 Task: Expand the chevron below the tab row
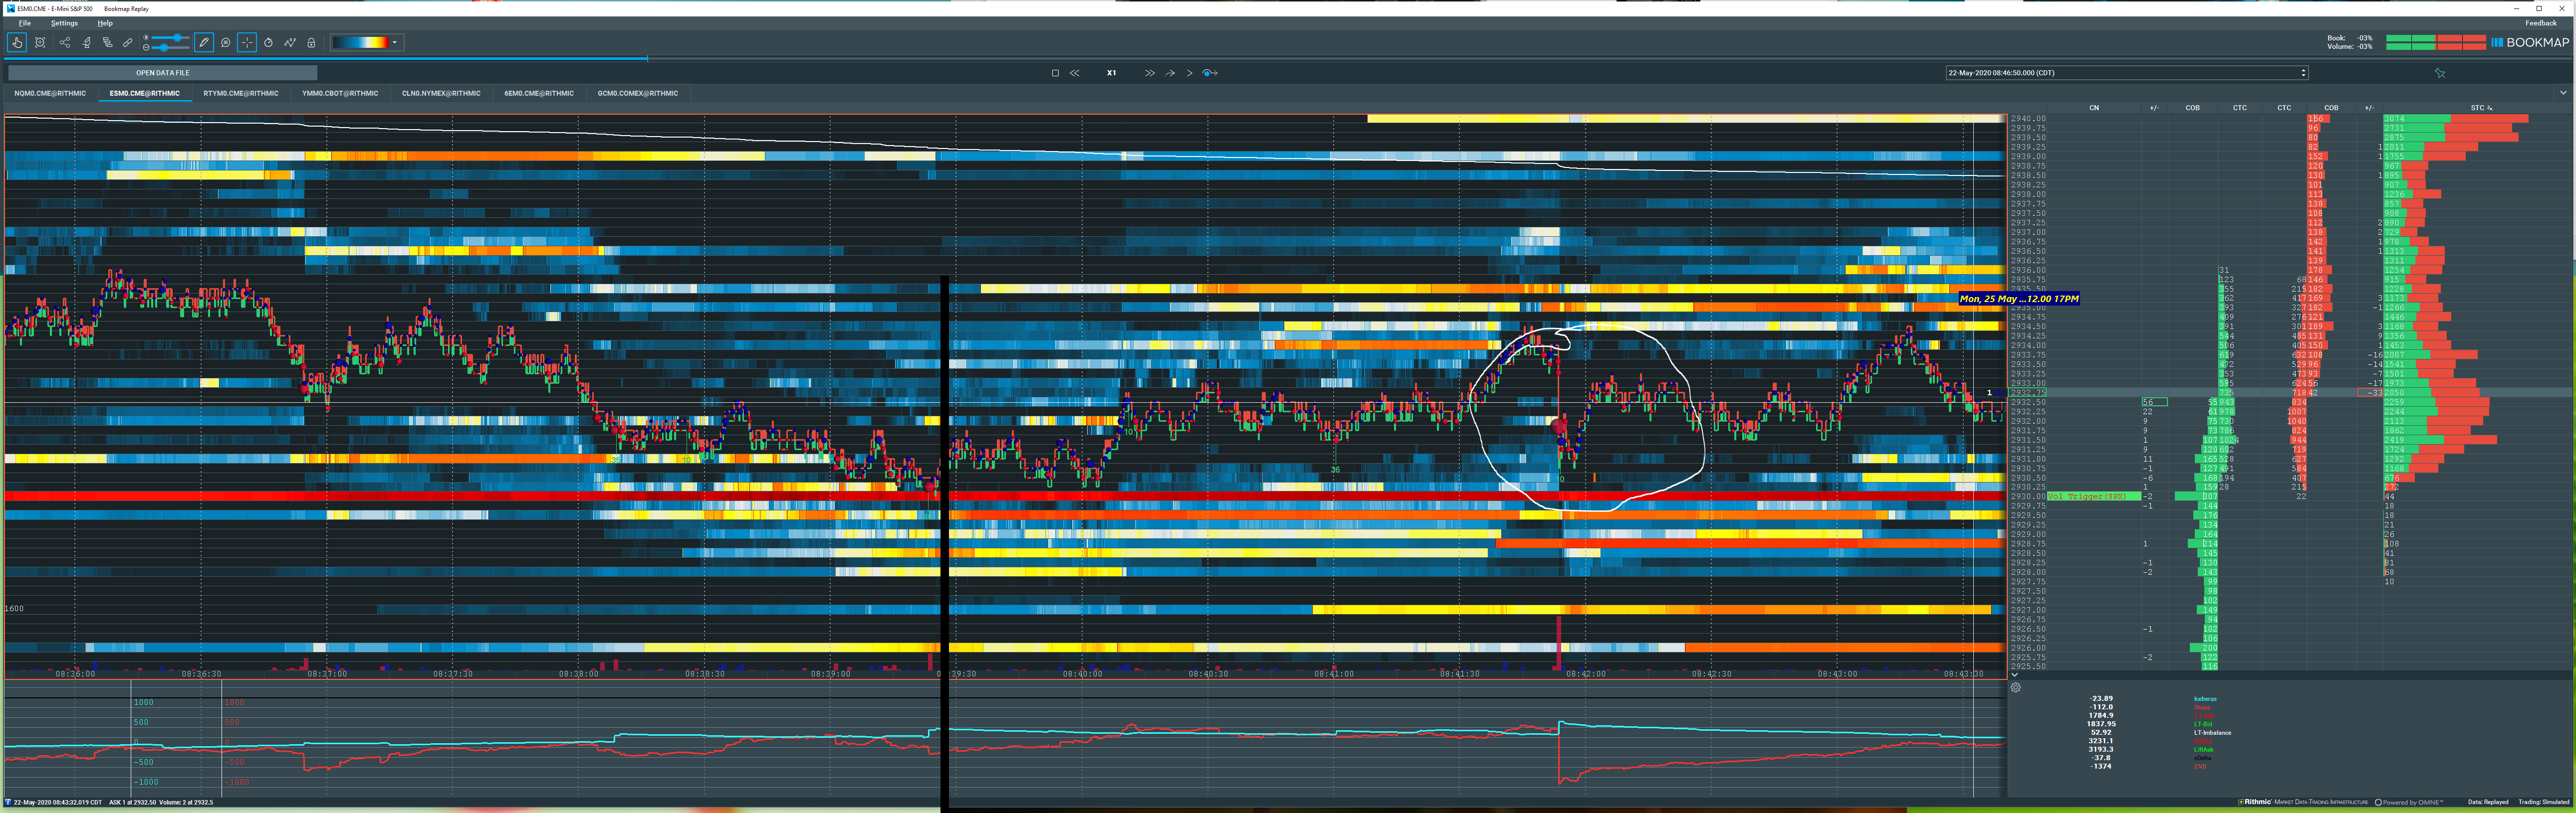click(2562, 93)
